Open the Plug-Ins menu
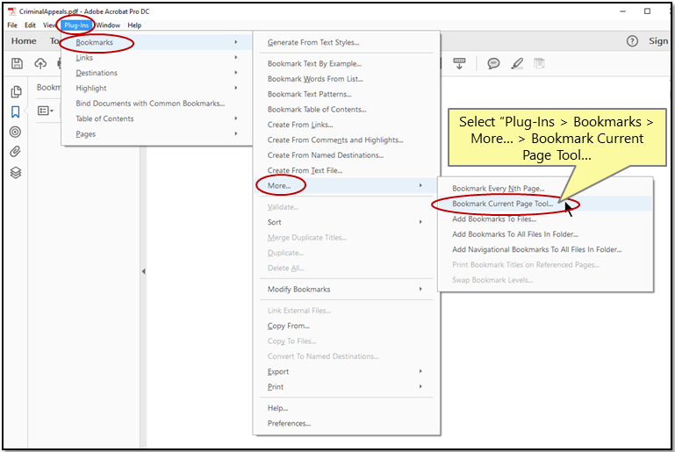Image resolution: width=675 pixels, height=452 pixels. [x=76, y=25]
